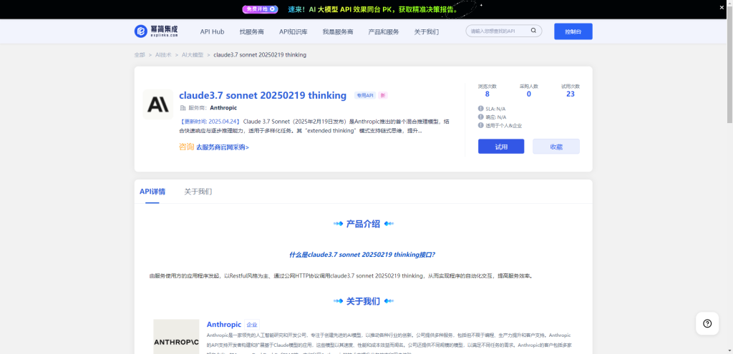This screenshot has height=354, width=733.
Task: Click the 咨询 link
Action: [x=187, y=147]
